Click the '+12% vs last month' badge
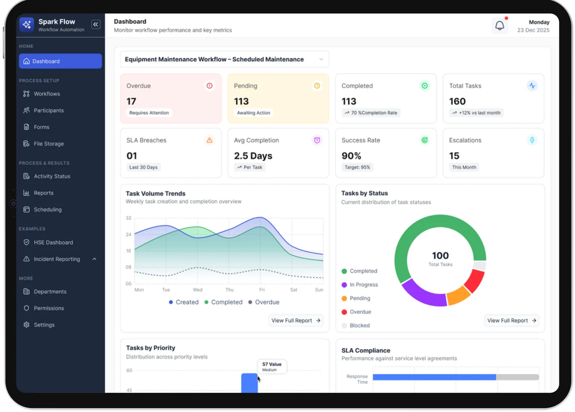The width and height of the screenshot is (575, 412). point(476,113)
